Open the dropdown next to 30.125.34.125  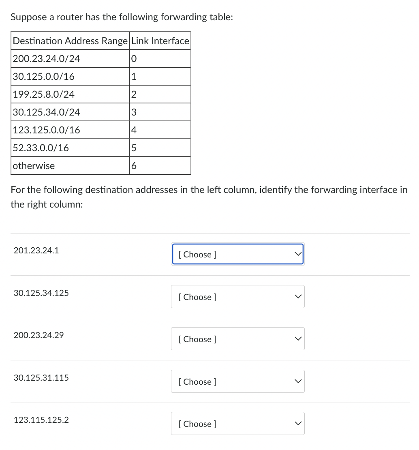point(237,297)
